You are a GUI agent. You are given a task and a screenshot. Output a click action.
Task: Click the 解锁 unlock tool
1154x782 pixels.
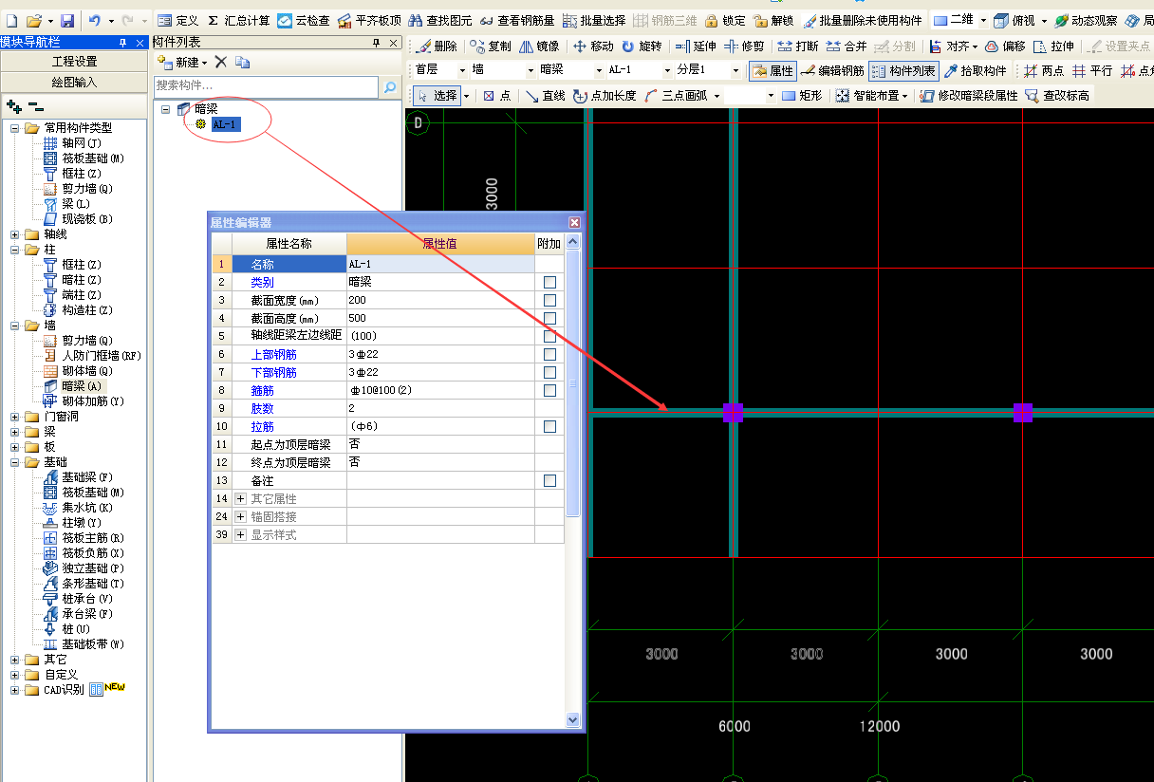coord(773,20)
